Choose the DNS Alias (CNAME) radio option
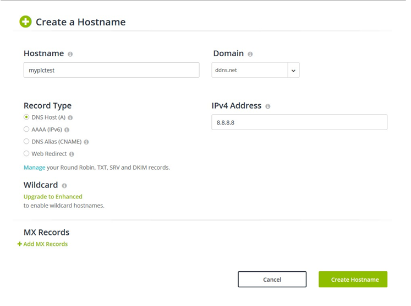The width and height of the screenshot is (411, 306). point(26,142)
